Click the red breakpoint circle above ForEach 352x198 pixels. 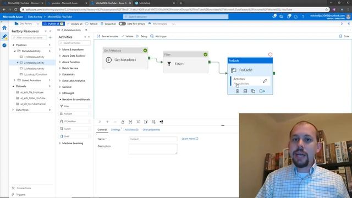pyautogui.click(x=270, y=54)
